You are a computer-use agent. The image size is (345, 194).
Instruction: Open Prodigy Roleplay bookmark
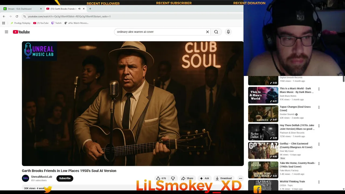[x=20, y=23]
